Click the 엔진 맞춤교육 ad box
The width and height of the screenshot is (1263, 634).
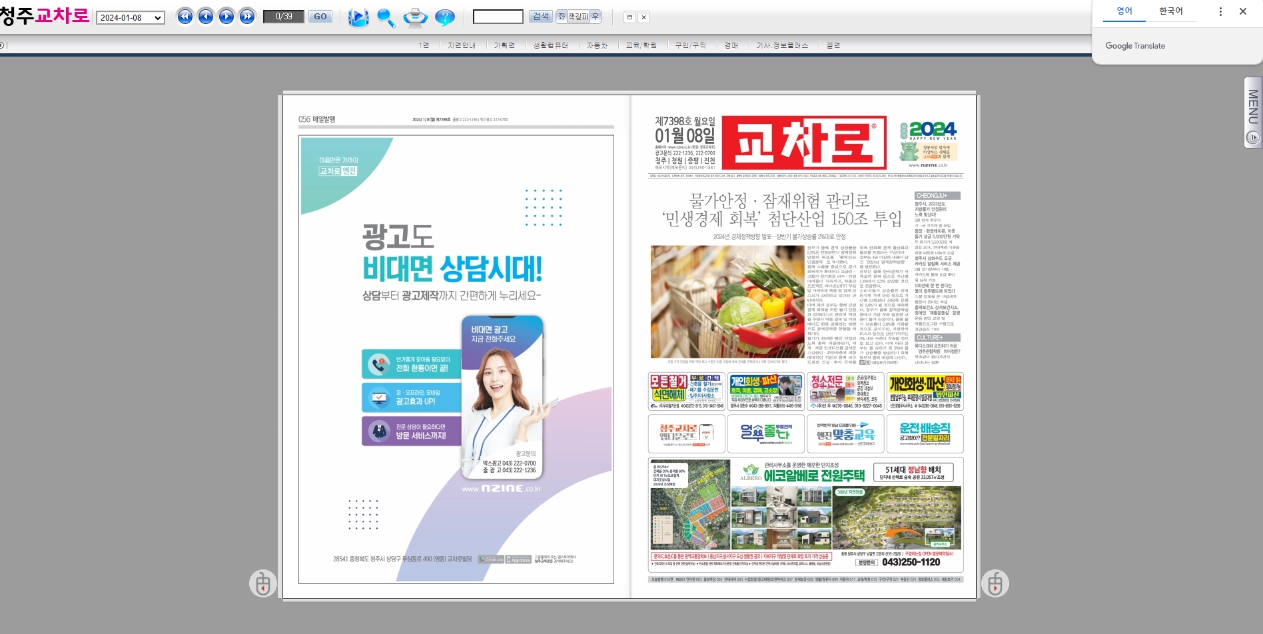tap(845, 434)
